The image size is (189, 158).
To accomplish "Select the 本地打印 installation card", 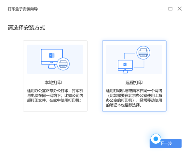I will click(55, 76).
